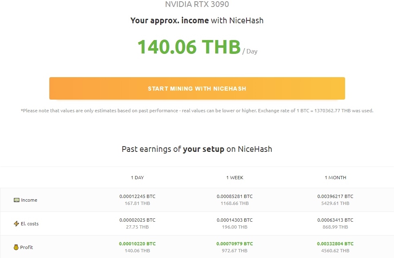Click the El. costs row label

[x=30, y=224]
